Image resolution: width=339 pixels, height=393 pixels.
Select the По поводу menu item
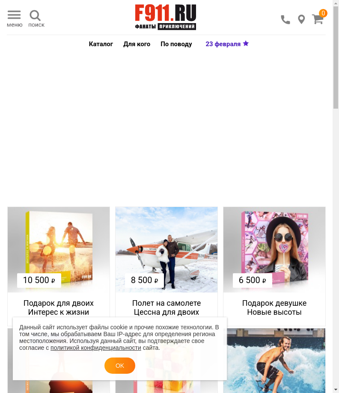click(176, 44)
